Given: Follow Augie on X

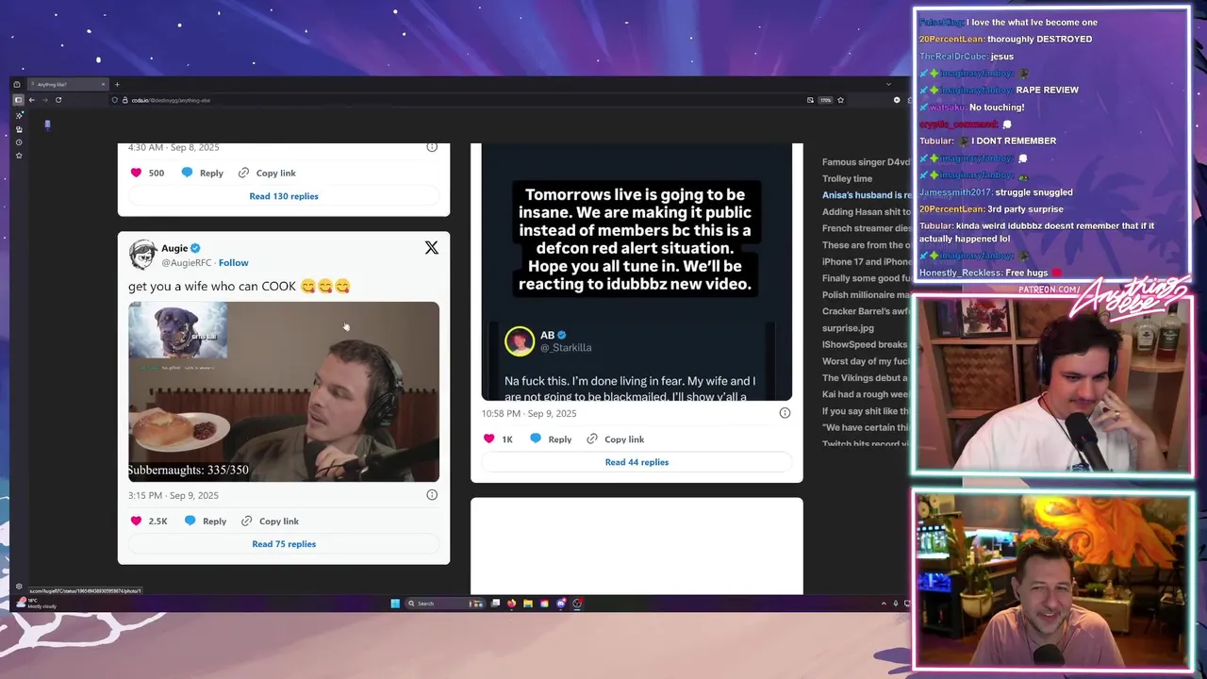Looking at the screenshot, I should click(234, 262).
